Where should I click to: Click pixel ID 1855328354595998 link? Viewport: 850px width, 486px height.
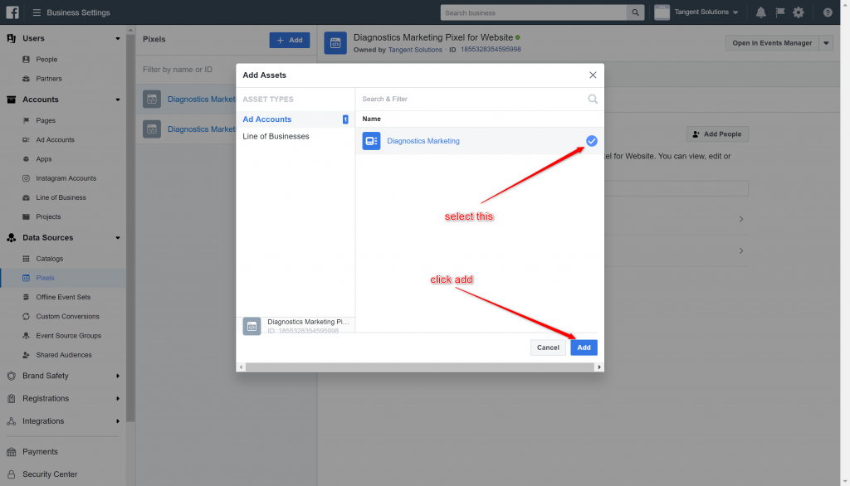(x=491, y=49)
